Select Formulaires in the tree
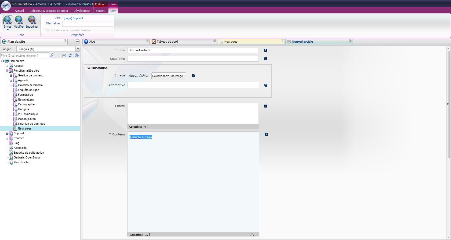451x240 pixels. click(26, 95)
